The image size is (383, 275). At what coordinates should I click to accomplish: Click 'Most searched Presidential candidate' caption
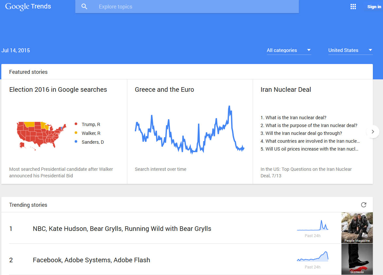[x=61, y=172]
